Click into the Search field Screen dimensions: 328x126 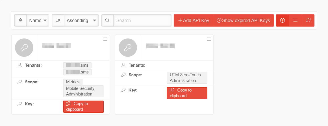coord(142,20)
